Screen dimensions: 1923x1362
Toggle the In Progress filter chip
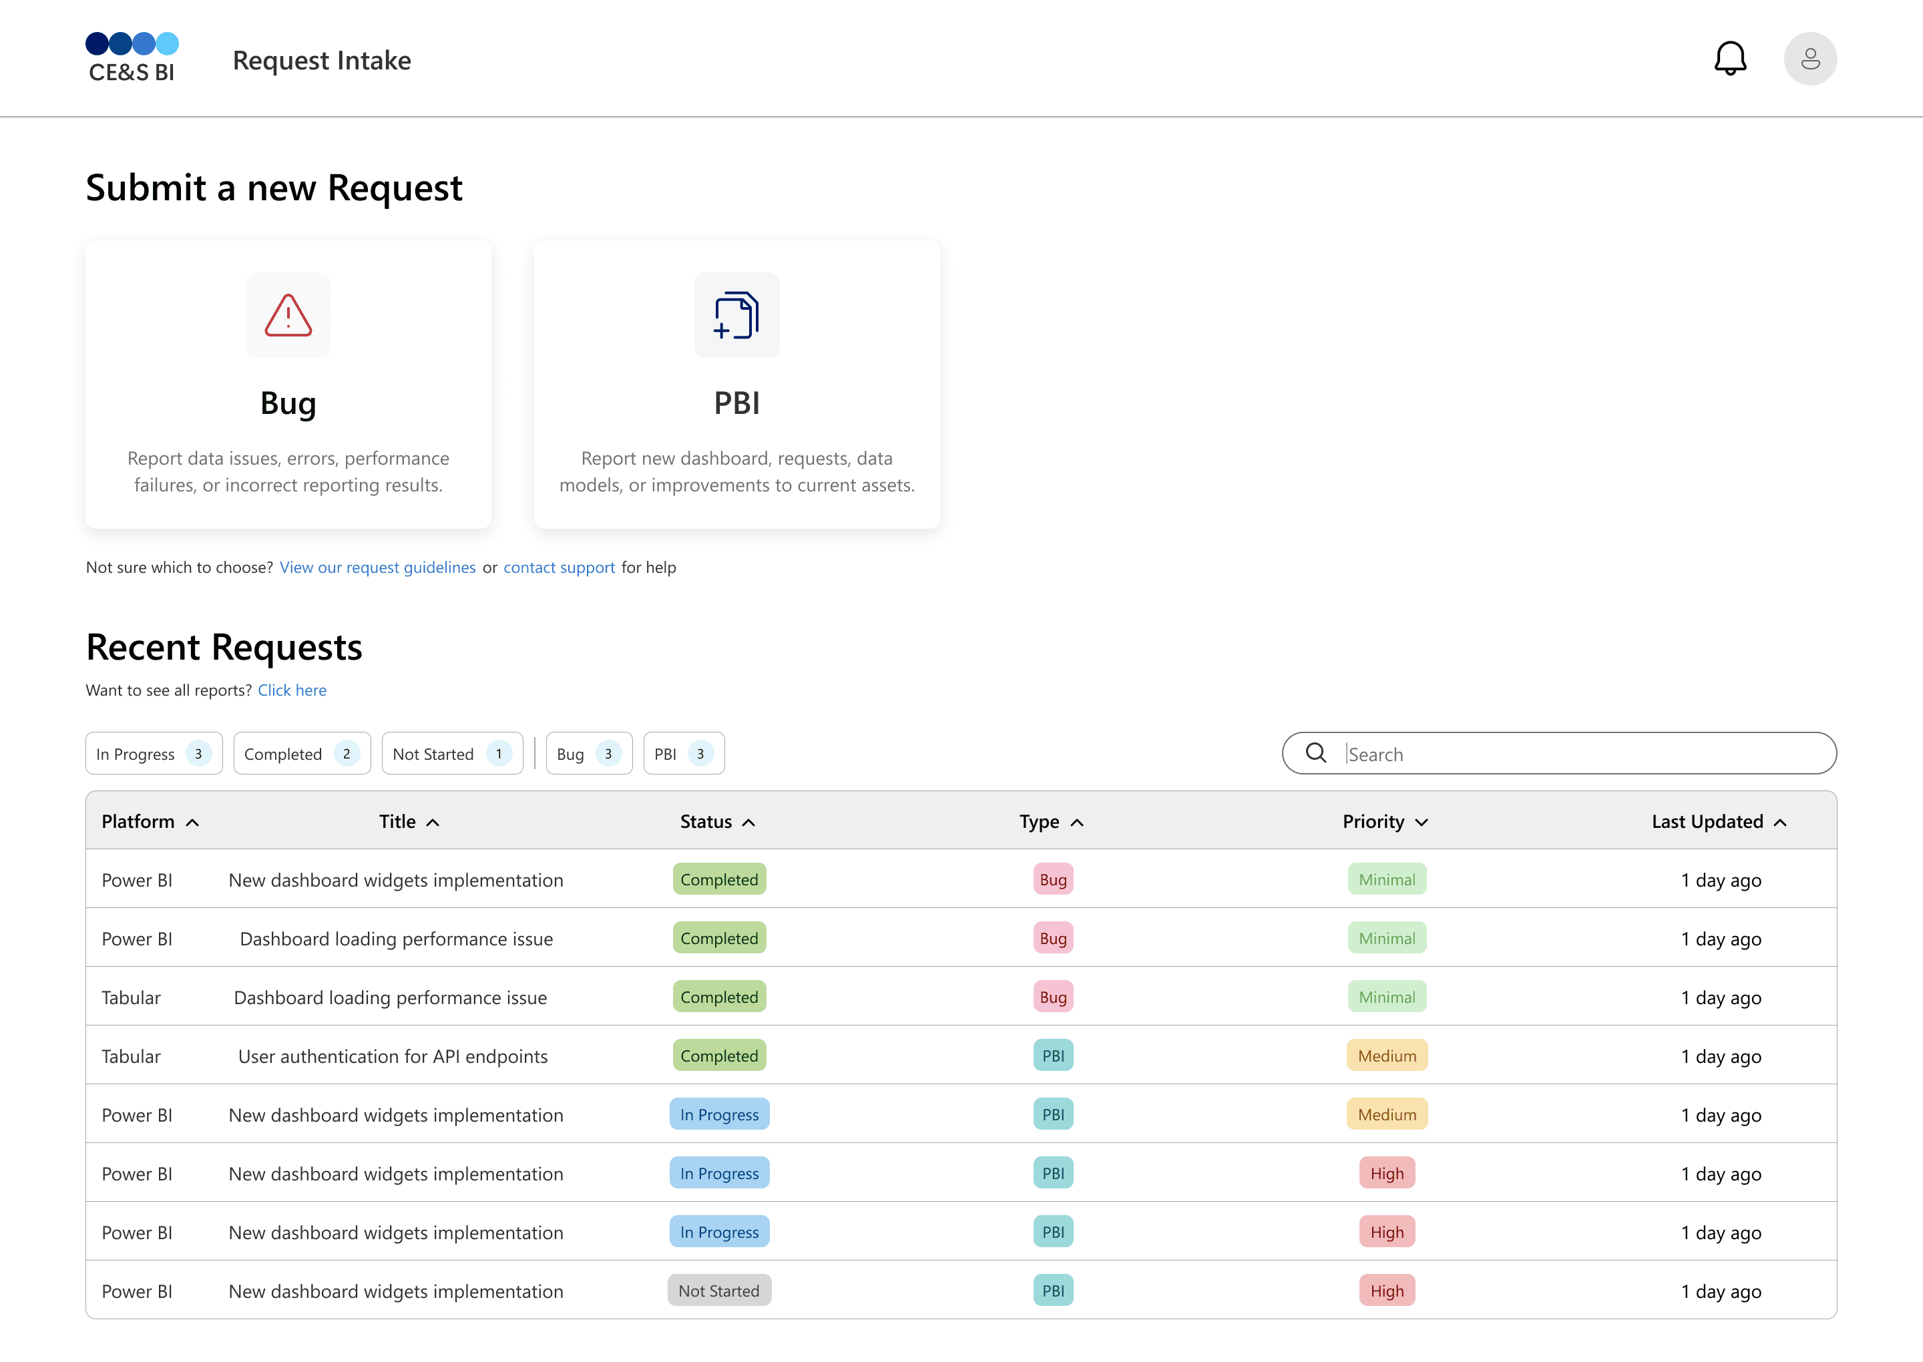point(154,753)
